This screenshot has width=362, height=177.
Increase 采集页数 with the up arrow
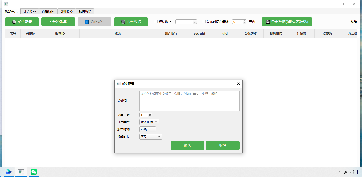click(x=150, y=114)
